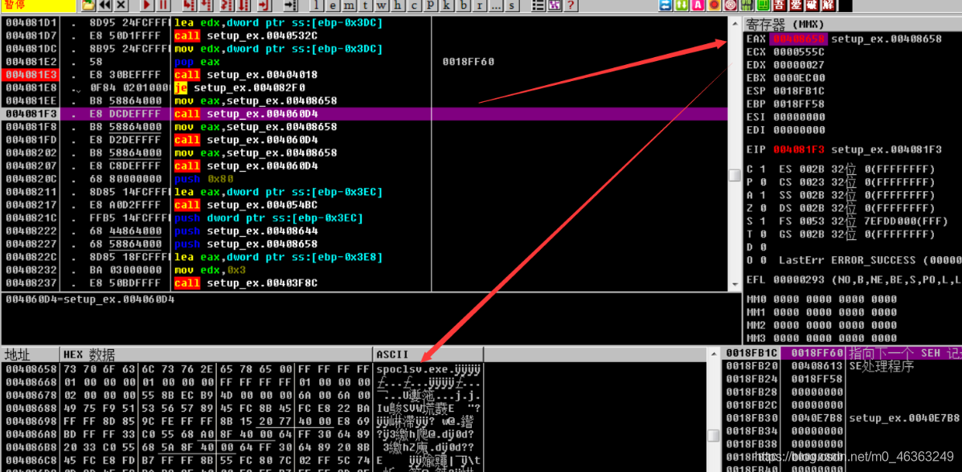Show Run trace via the '...' button
This screenshot has width=962, height=472.
pyautogui.click(x=496, y=6)
